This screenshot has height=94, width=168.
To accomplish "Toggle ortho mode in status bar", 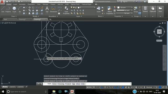I will (x=102, y=87).
